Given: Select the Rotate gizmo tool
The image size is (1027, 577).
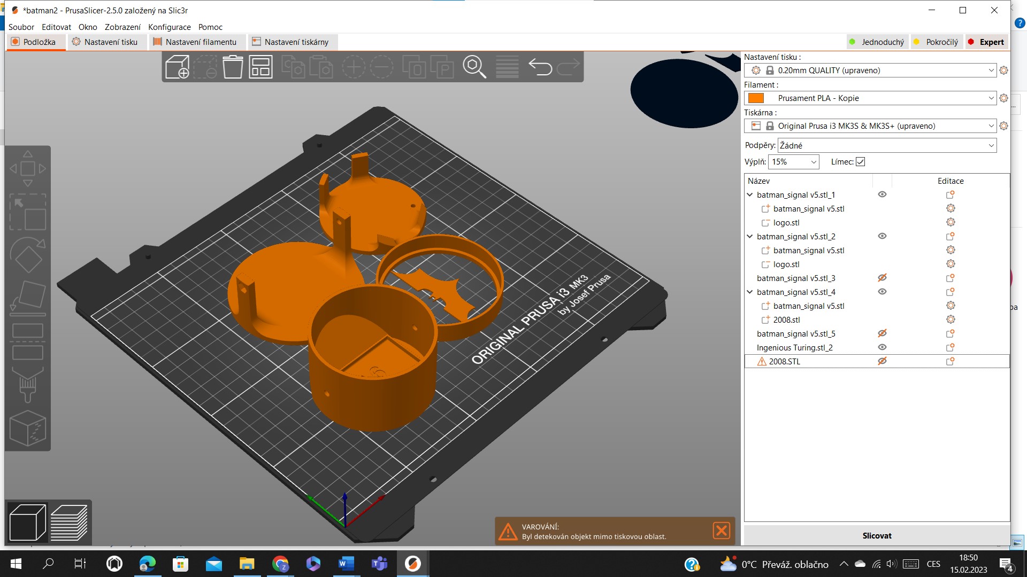Looking at the screenshot, I should pyautogui.click(x=28, y=255).
